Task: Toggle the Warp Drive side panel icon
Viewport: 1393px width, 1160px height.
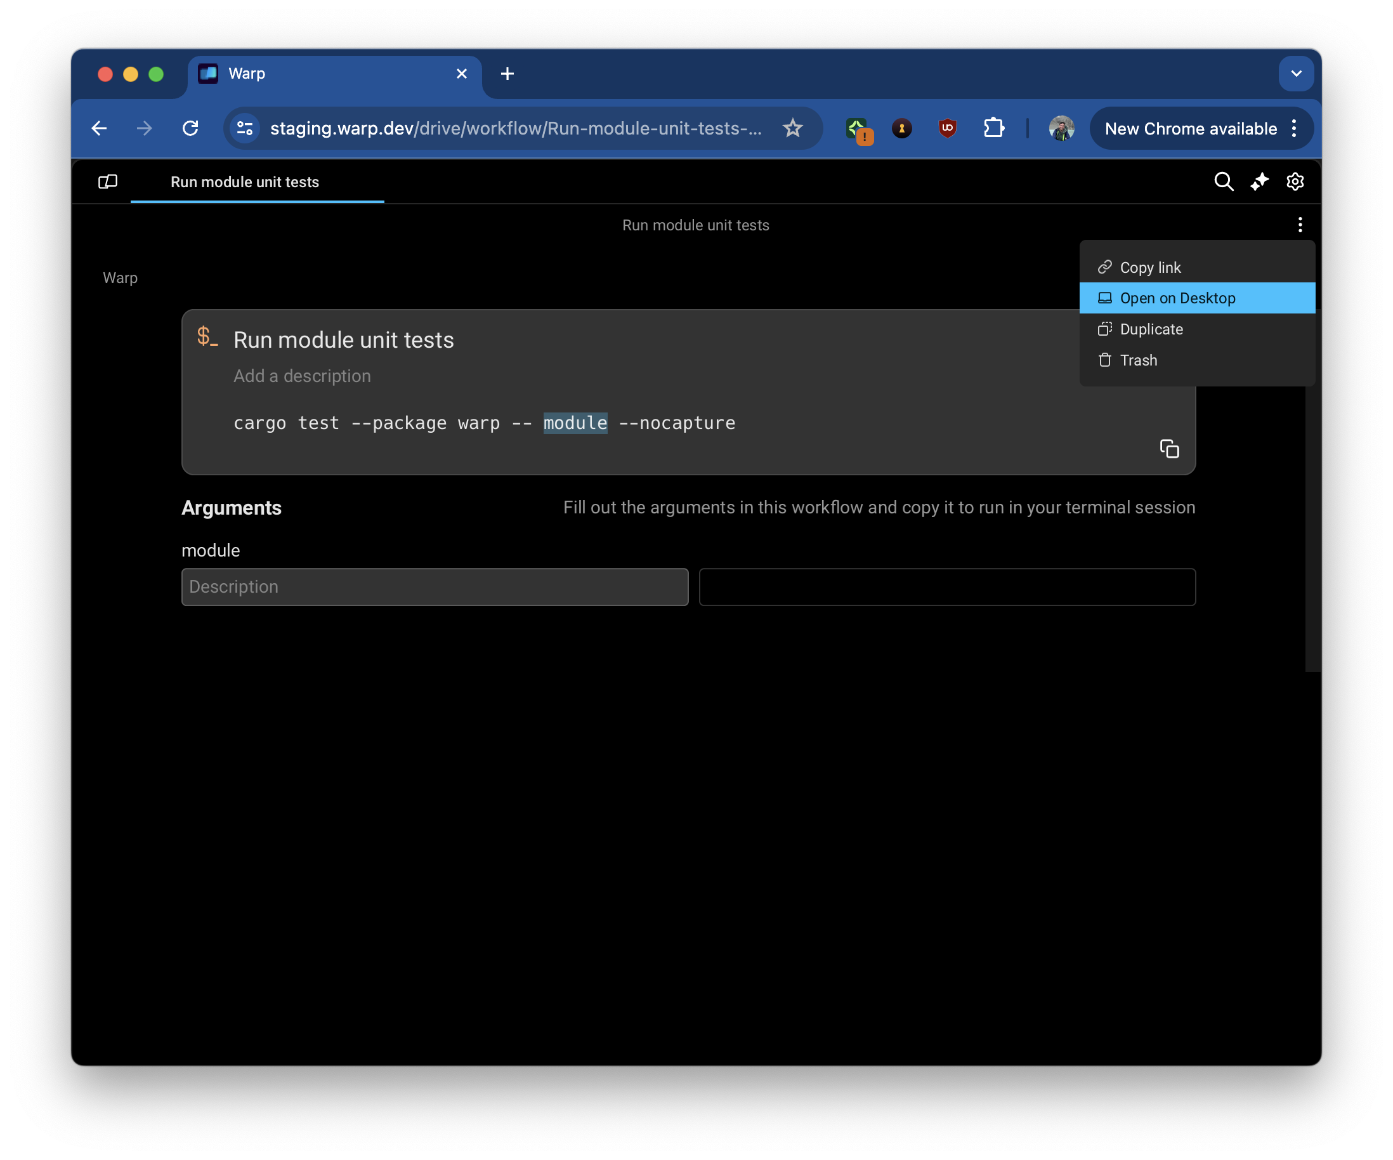Action: [107, 182]
